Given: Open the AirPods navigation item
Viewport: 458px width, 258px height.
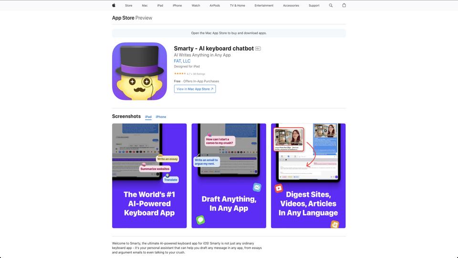Looking at the screenshot, I should [x=215, y=6].
